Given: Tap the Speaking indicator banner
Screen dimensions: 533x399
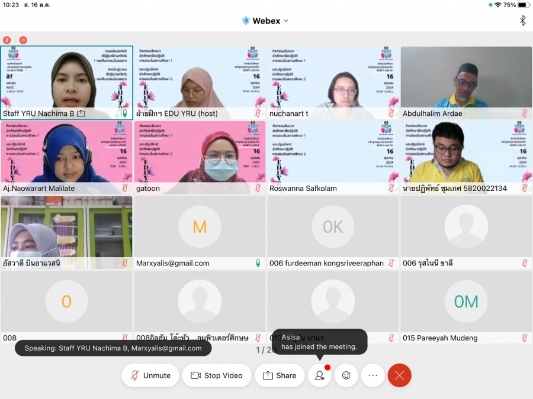Looking at the screenshot, I should coord(113,348).
